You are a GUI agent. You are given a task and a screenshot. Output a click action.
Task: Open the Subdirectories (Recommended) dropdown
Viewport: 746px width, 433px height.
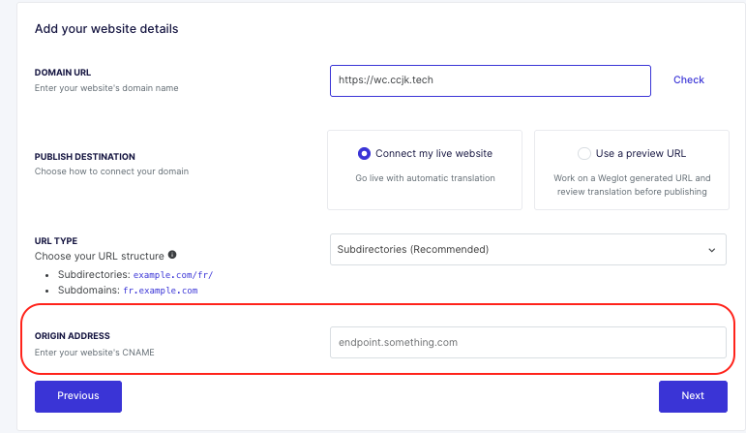[x=528, y=250]
